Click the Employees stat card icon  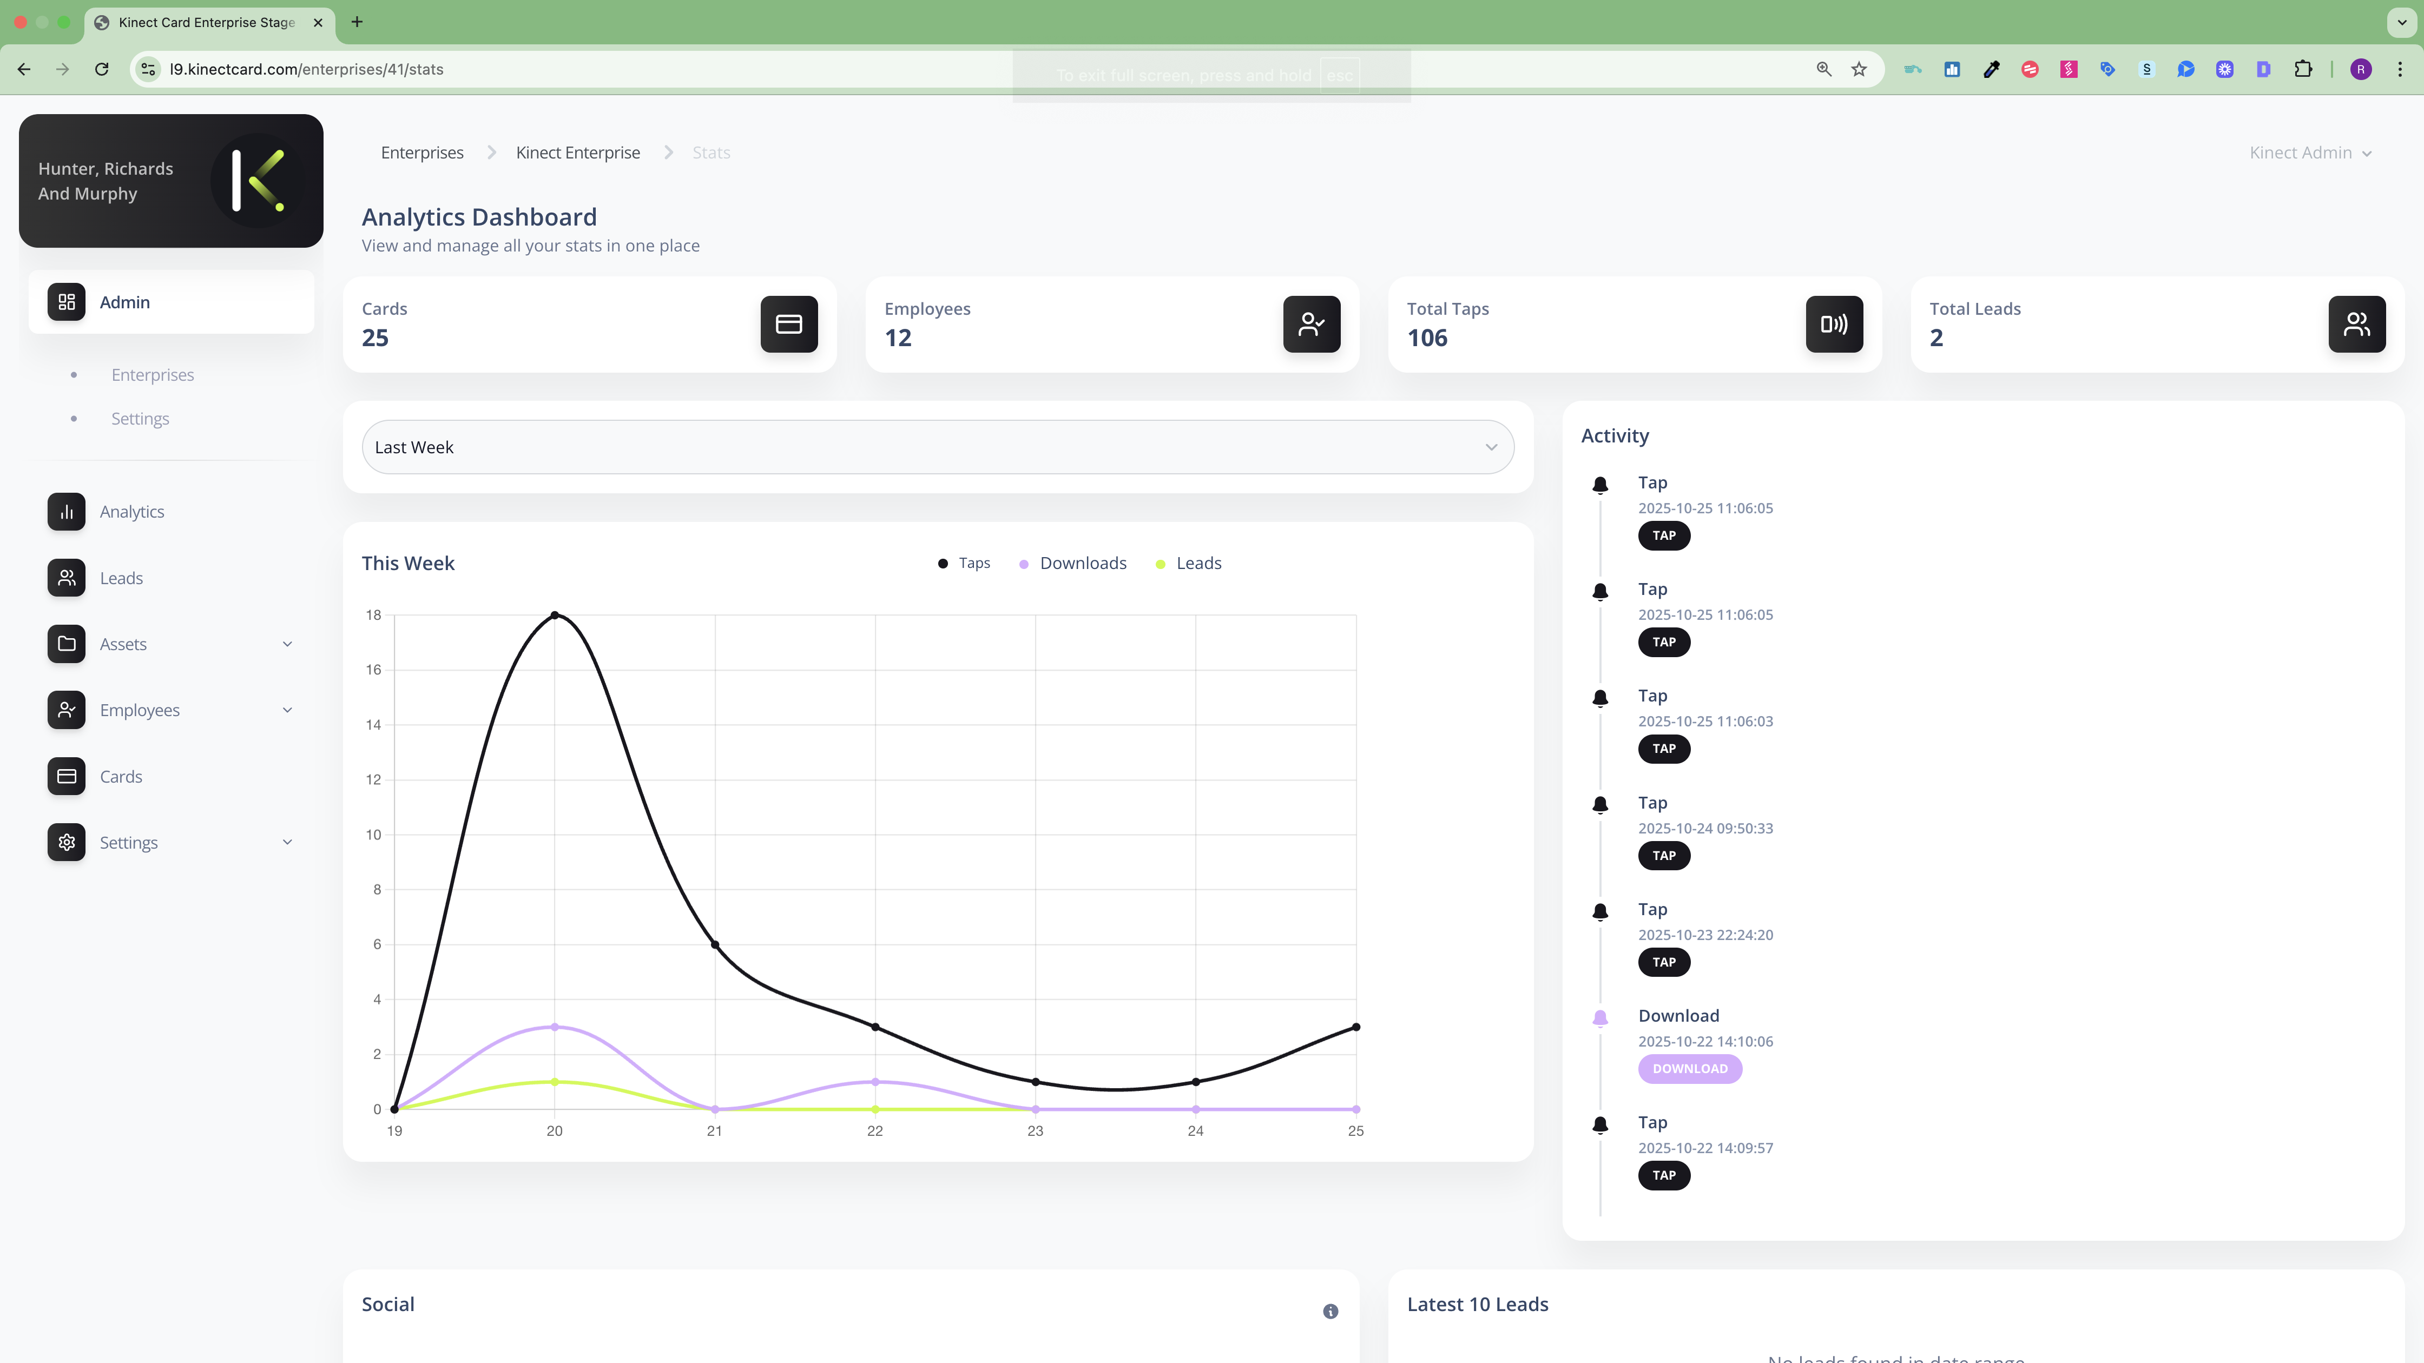[x=1311, y=325]
